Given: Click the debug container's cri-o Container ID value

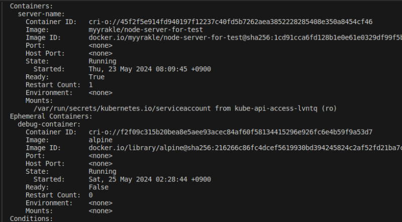Looking at the screenshot, I should click(230, 132).
